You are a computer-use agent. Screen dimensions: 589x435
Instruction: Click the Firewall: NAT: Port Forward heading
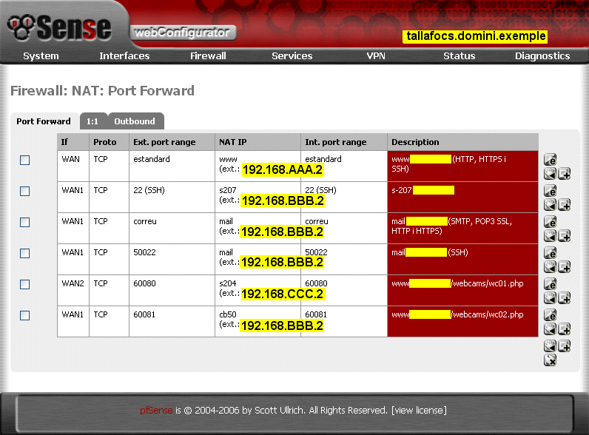[103, 90]
